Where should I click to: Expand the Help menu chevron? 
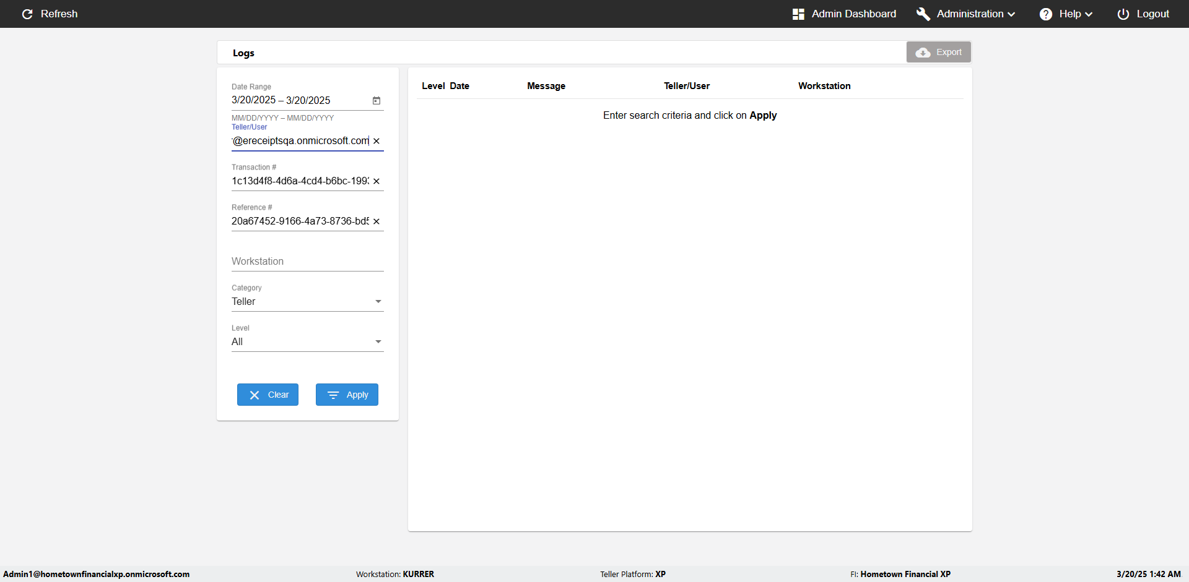[1089, 14]
